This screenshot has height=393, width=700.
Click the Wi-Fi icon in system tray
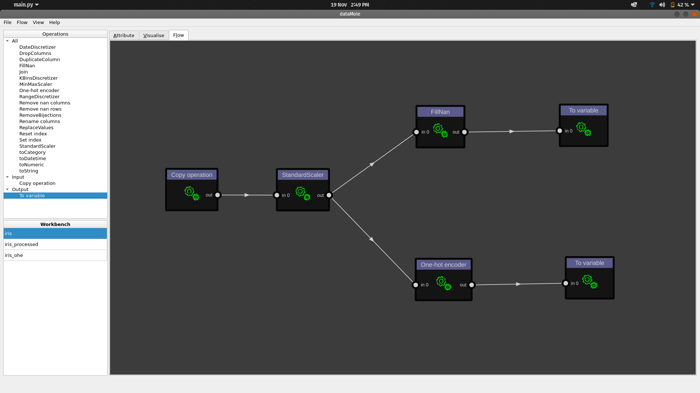[x=652, y=5]
